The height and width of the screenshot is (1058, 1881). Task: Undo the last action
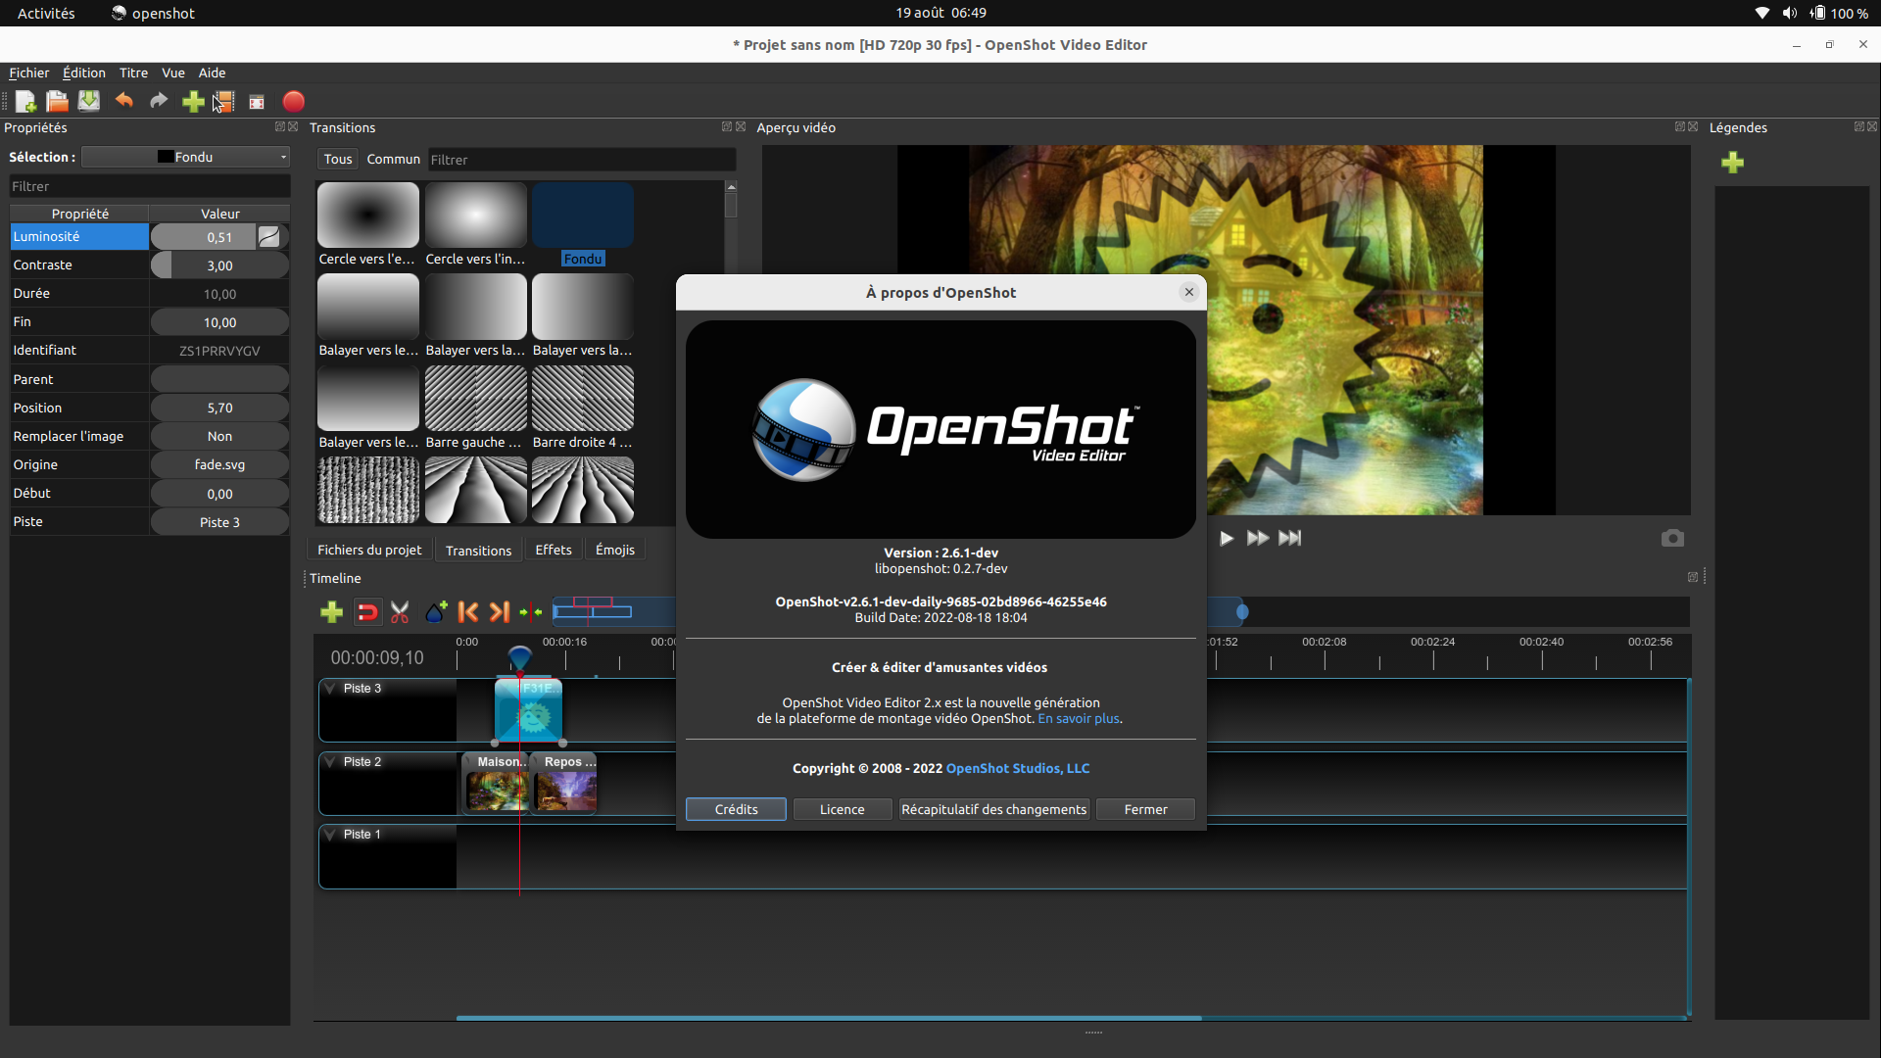pos(123,101)
